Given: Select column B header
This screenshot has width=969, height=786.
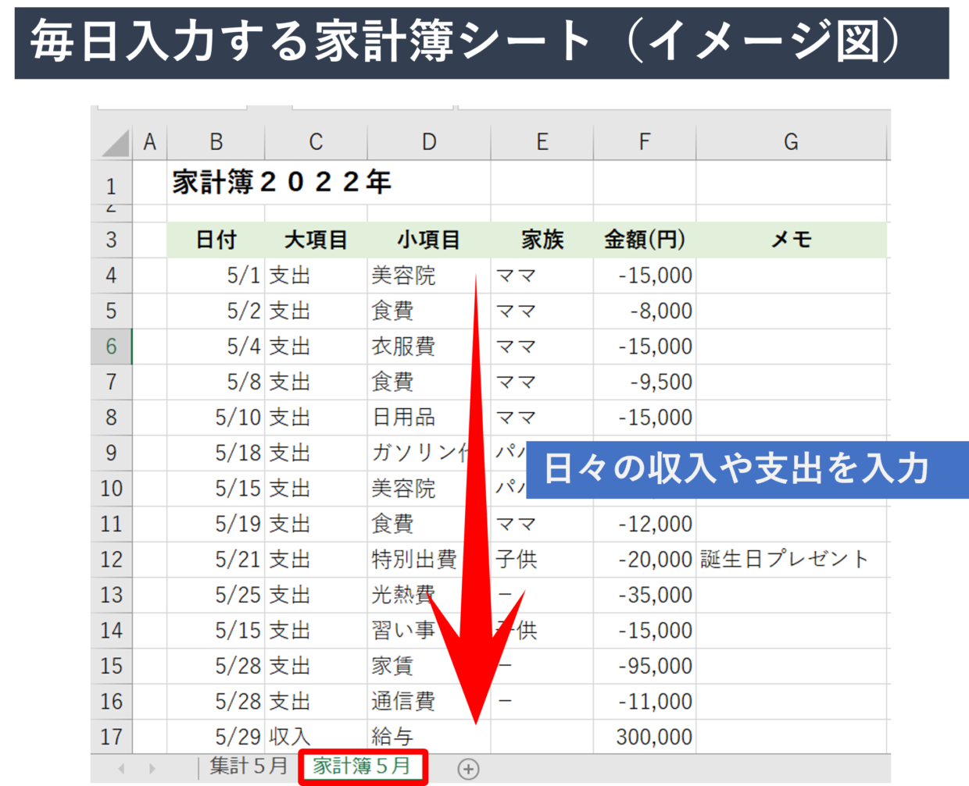Looking at the screenshot, I should (x=216, y=142).
